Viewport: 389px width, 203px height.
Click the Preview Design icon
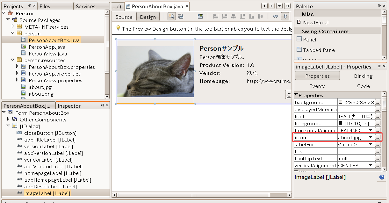[200, 17]
